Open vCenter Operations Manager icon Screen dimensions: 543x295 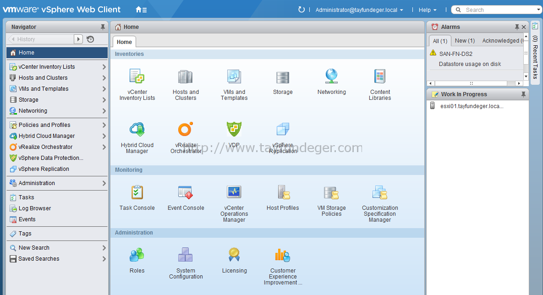(234, 192)
